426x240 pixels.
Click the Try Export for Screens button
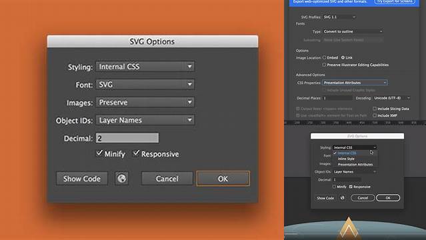coord(395,1)
